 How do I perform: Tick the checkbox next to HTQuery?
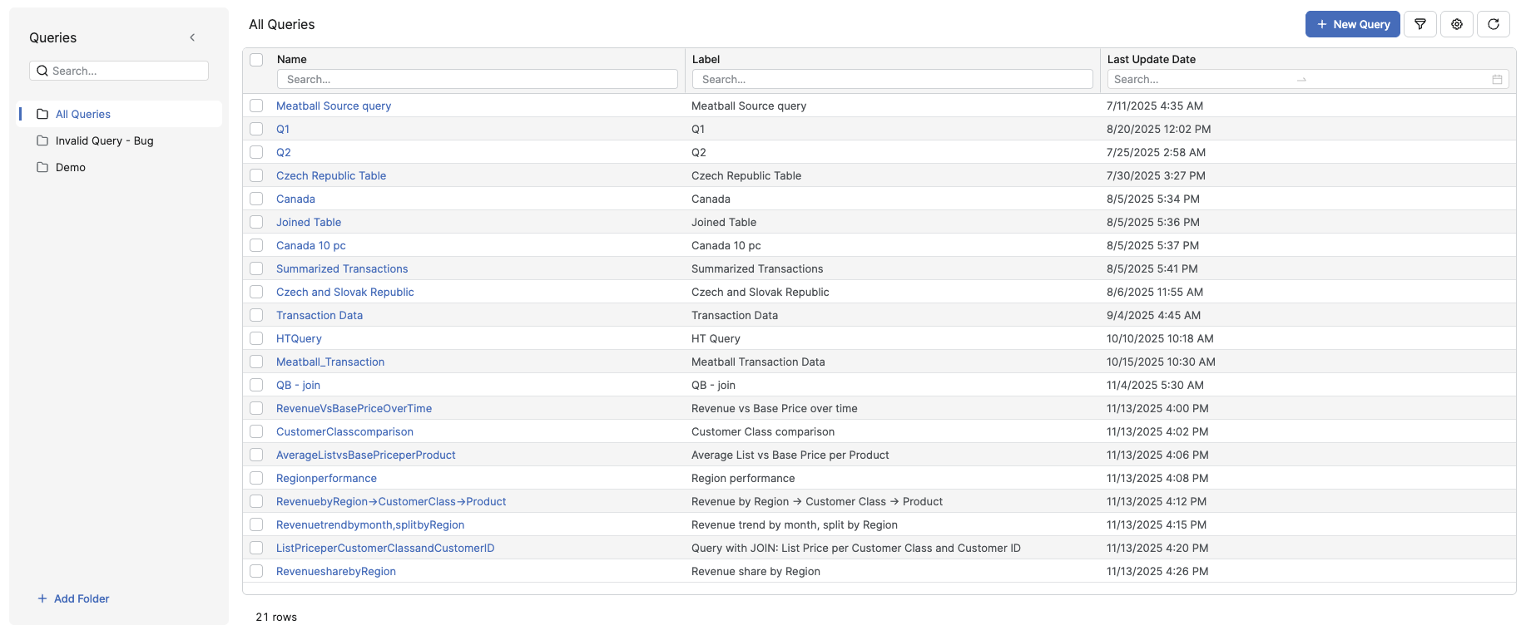click(x=256, y=338)
